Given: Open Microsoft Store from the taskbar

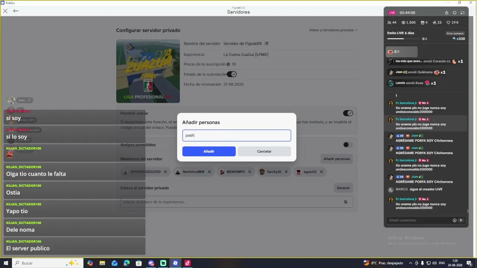Looking at the screenshot, I should pyautogui.click(x=139, y=263).
